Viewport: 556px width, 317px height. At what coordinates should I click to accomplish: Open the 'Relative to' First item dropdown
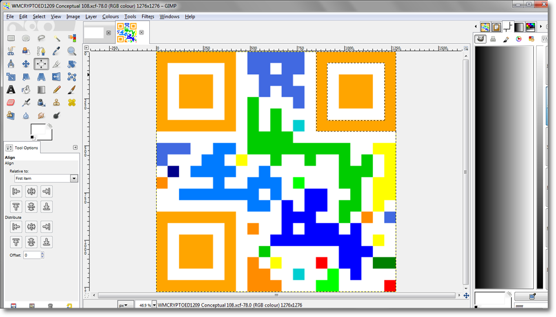pyautogui.click(x=74, y=178)
